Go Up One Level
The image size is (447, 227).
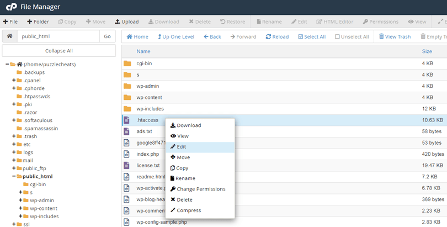(x=176, y=37)
